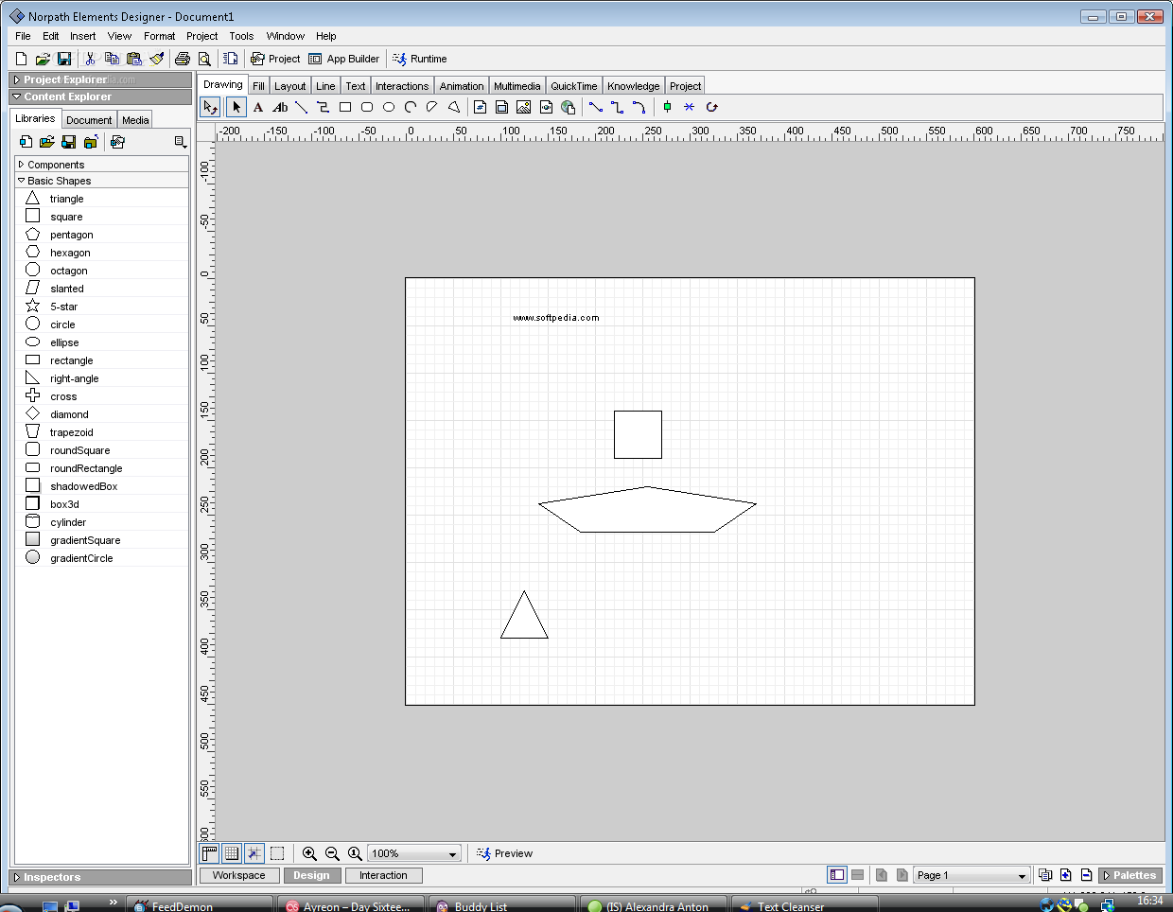Image resolution: width=1173 pixels, height=912 pixels.
Task: Select the Arc drawing tool
Action: click(x=411, y=107)
